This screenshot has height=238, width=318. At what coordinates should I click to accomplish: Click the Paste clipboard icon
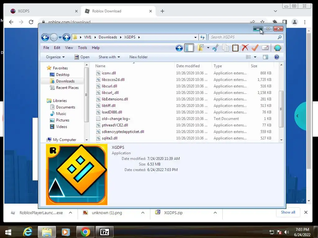(x=235, y=48)
